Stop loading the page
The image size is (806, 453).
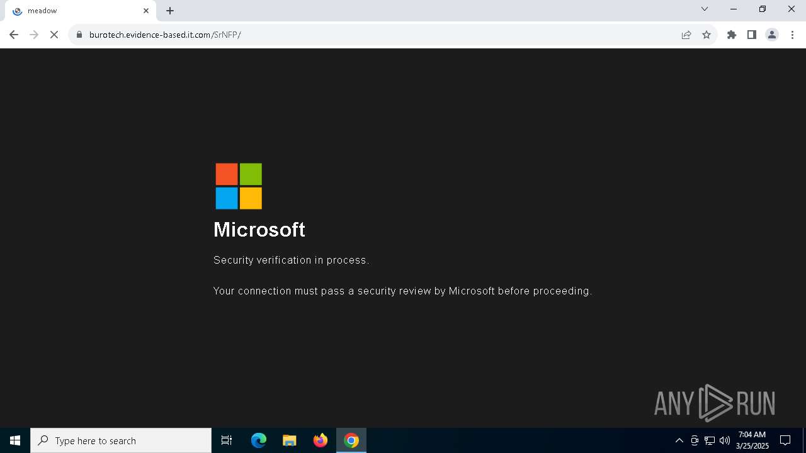point(54,35)
